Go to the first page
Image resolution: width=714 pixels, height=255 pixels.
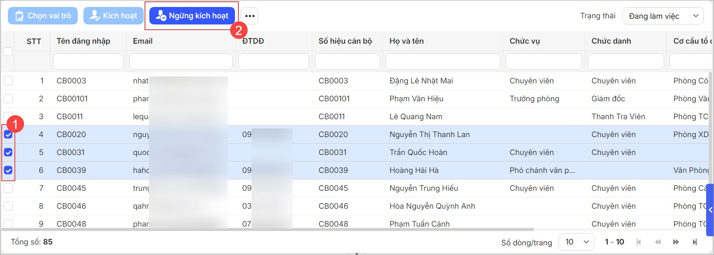639,242
